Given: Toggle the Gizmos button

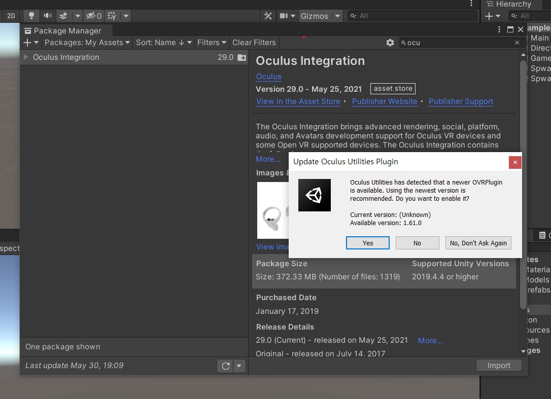Looking at the screenshot, I should coord(315,16).
